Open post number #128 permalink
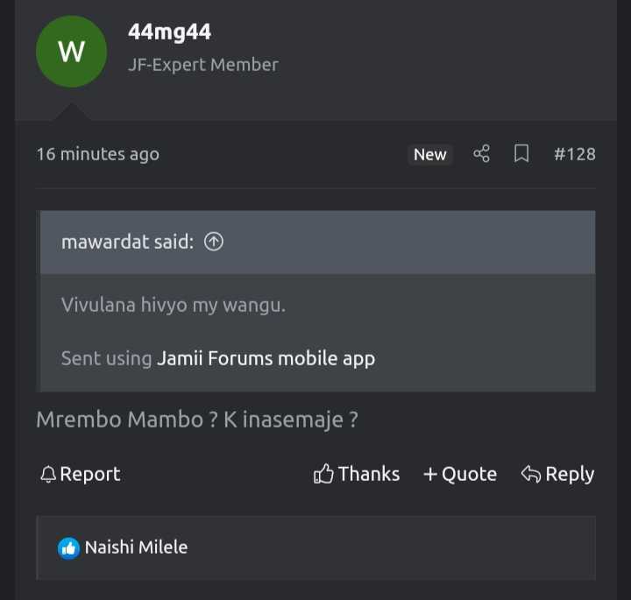The height and width of the screenshot is (600, 631). point(575,154)
